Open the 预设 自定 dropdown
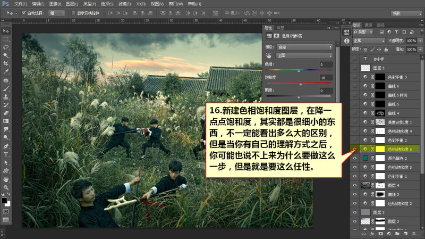Image resolution: width=425 pixels, height=239 pixels. (304, 47)
